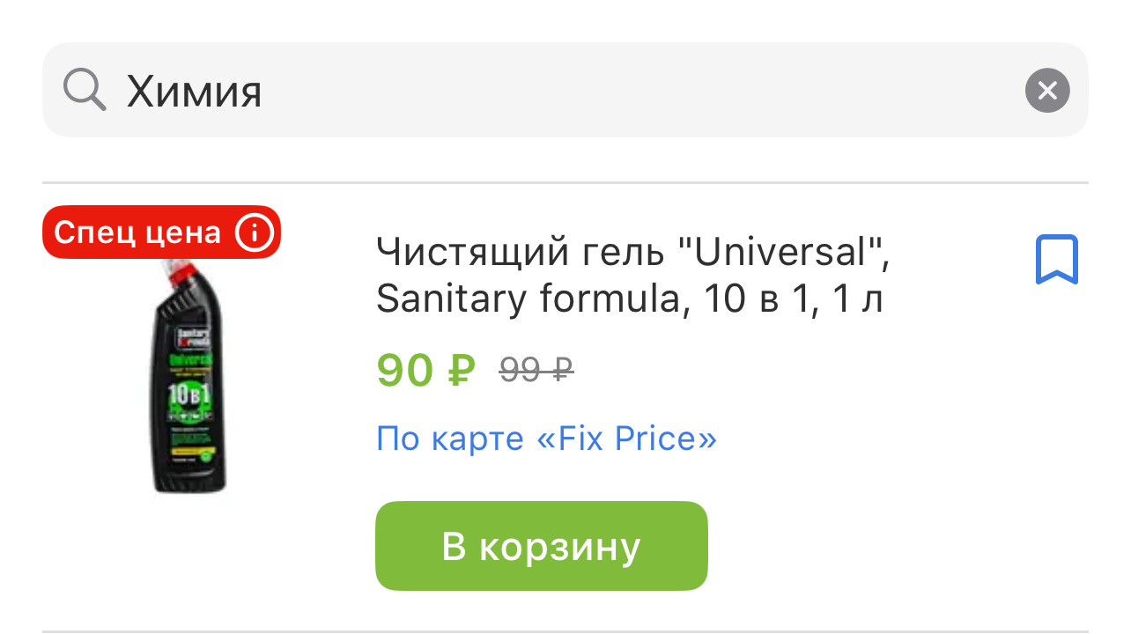Tap the word Химия in the search bar
This screenshot has width=1131, height=634.
(194, 92)
